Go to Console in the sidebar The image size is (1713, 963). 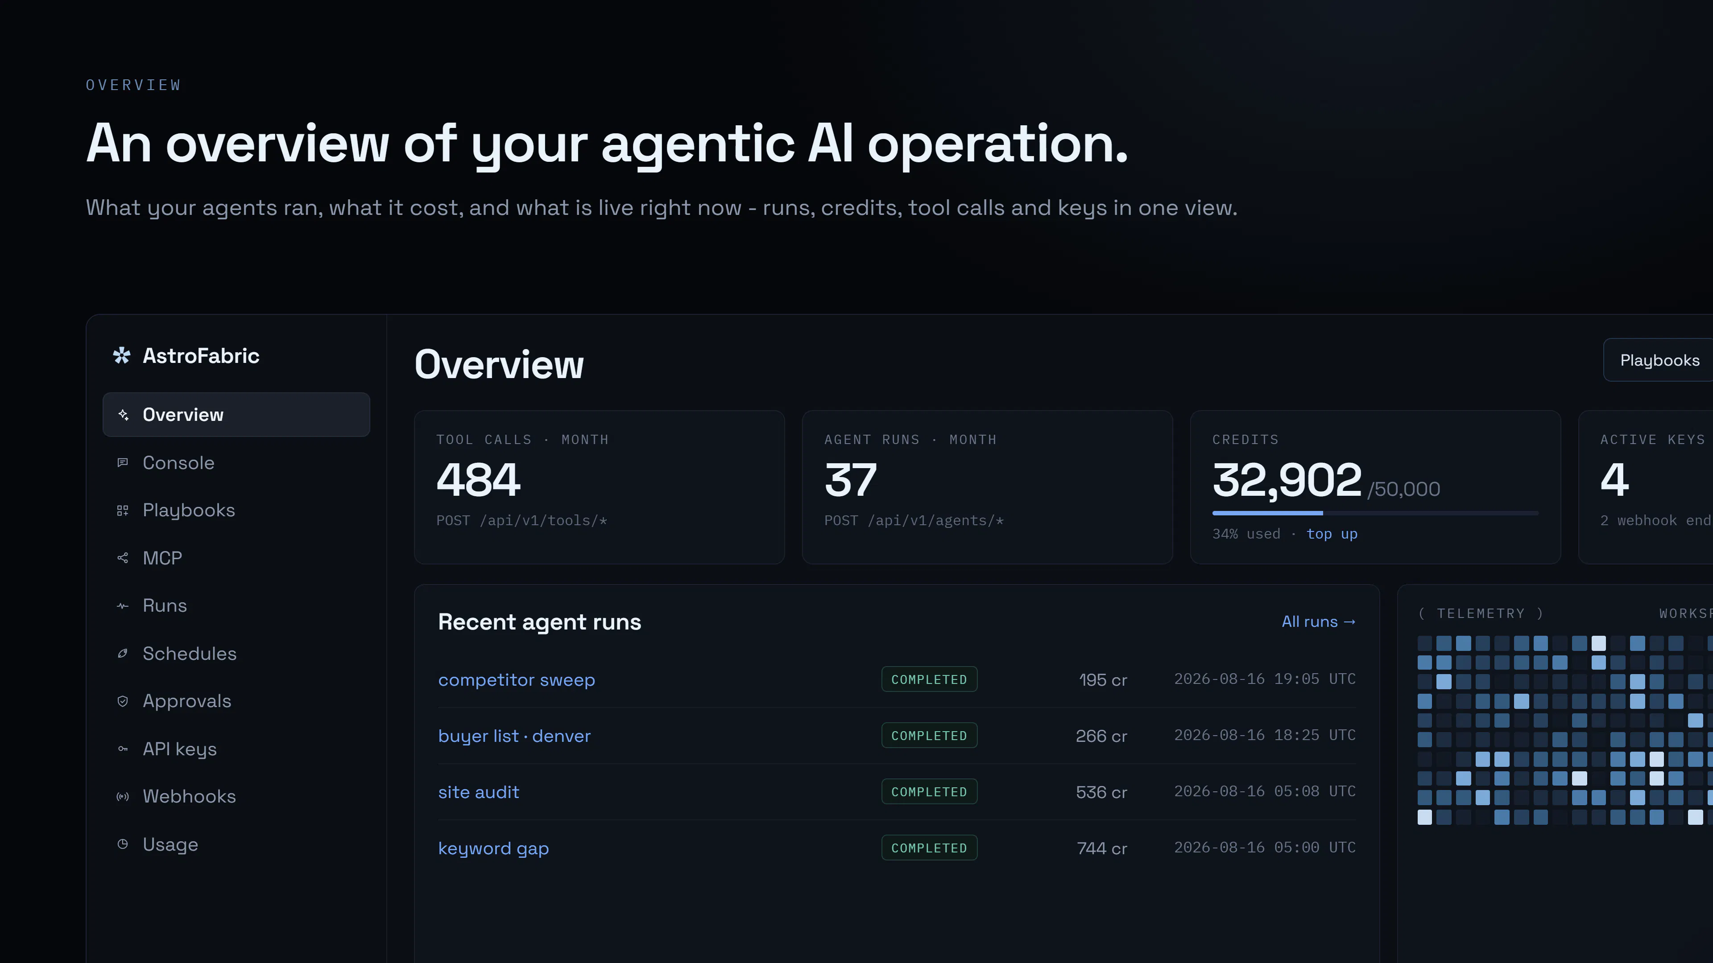coord(236,463)
